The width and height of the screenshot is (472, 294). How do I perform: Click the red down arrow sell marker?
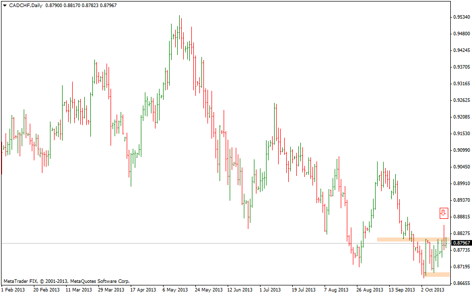point(443,213)
